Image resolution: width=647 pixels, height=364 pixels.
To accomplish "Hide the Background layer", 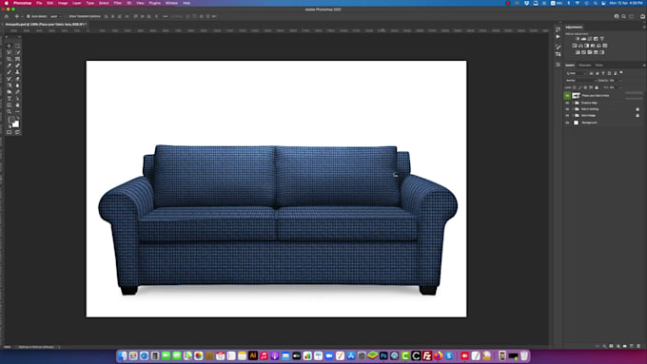I will [x=567, y=123].
